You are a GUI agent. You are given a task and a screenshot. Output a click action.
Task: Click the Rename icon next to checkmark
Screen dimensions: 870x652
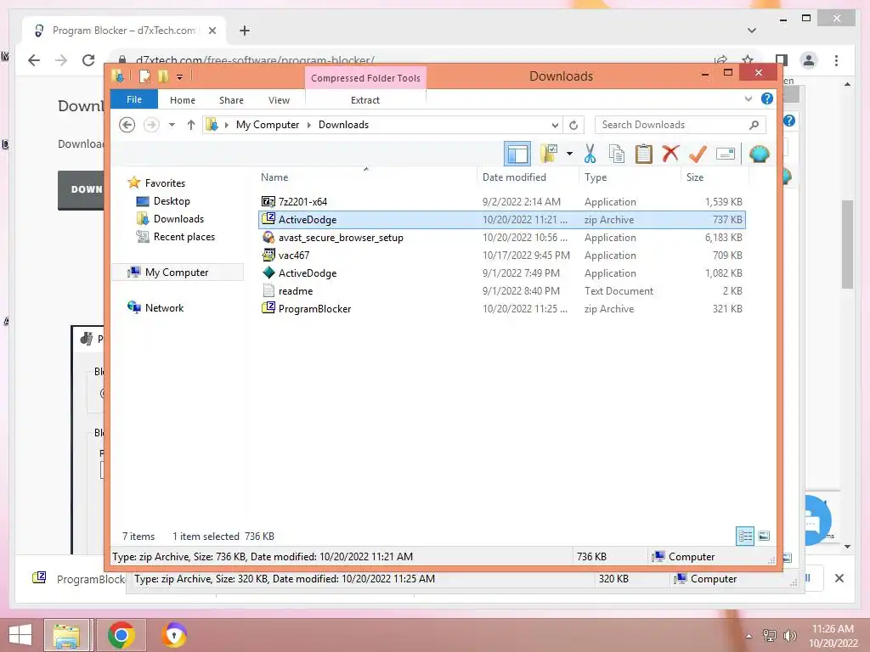726,154
